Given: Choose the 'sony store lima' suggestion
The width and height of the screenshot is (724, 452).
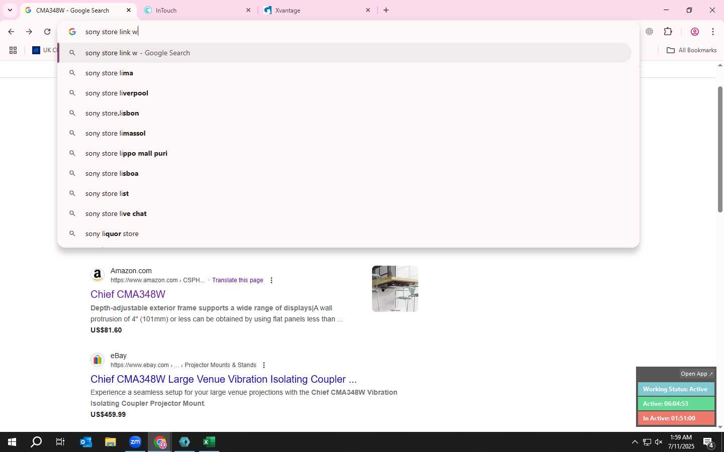Looking at the screenshot, I should 344,73.
